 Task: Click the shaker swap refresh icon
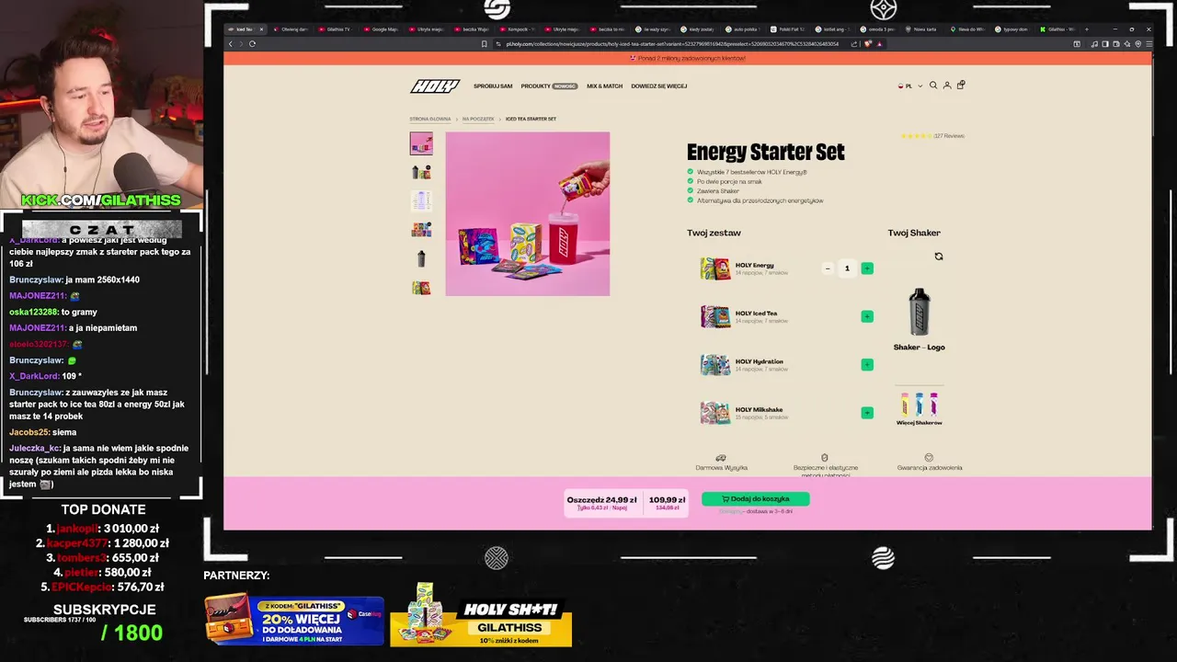(x=939, y=257)
